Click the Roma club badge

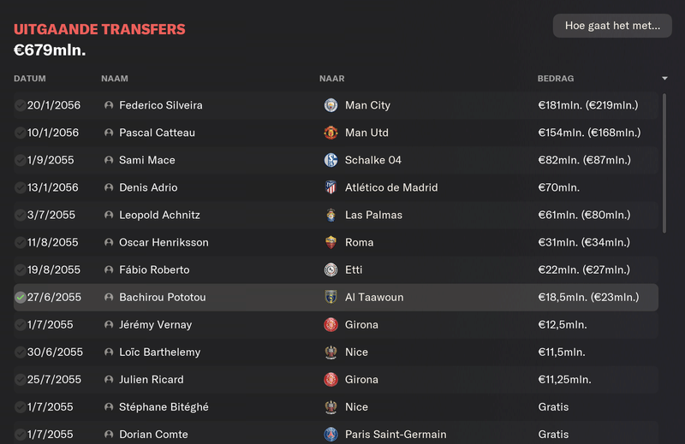click(x=331, y=242)
